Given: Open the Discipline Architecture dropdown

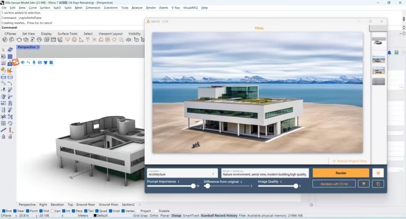Looking at the screenshot, I should (x=182, y=173).
